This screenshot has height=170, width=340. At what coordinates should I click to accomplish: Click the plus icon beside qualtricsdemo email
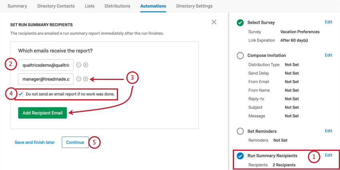tap(86, 65)
